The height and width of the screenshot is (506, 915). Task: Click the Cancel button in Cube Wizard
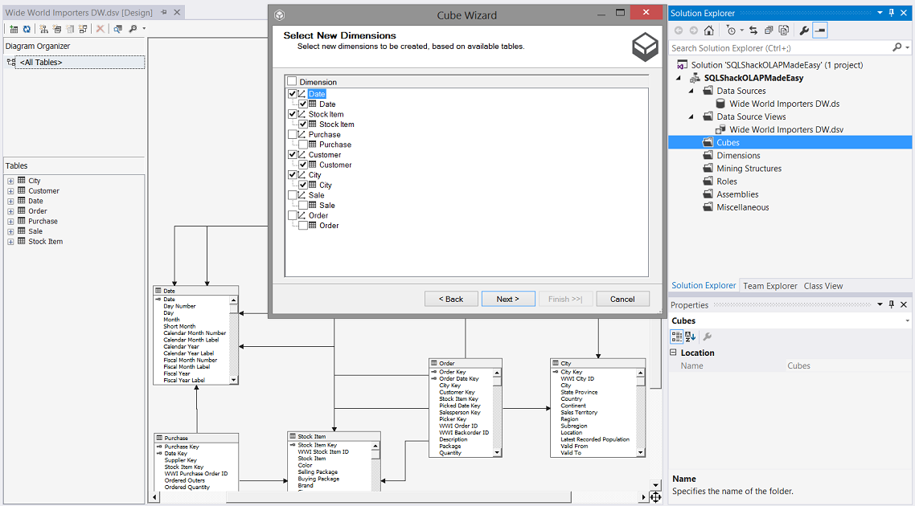[622, 299]
